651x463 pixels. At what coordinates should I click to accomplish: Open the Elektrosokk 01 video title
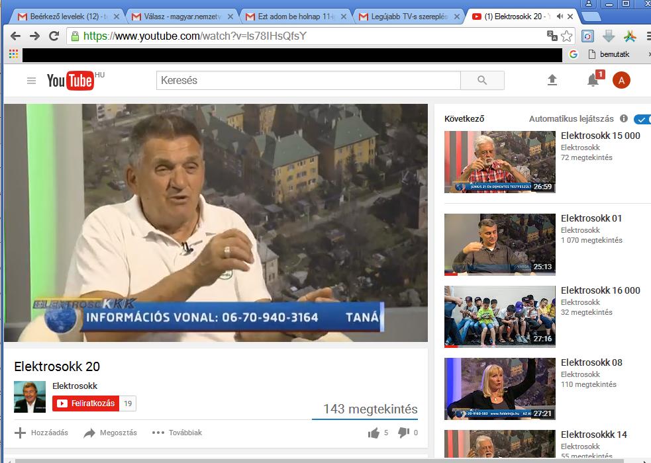591,218
